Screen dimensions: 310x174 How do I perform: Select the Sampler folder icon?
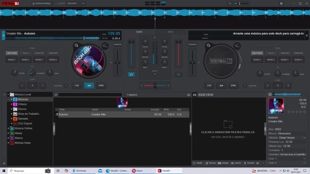tap(15, 119)
